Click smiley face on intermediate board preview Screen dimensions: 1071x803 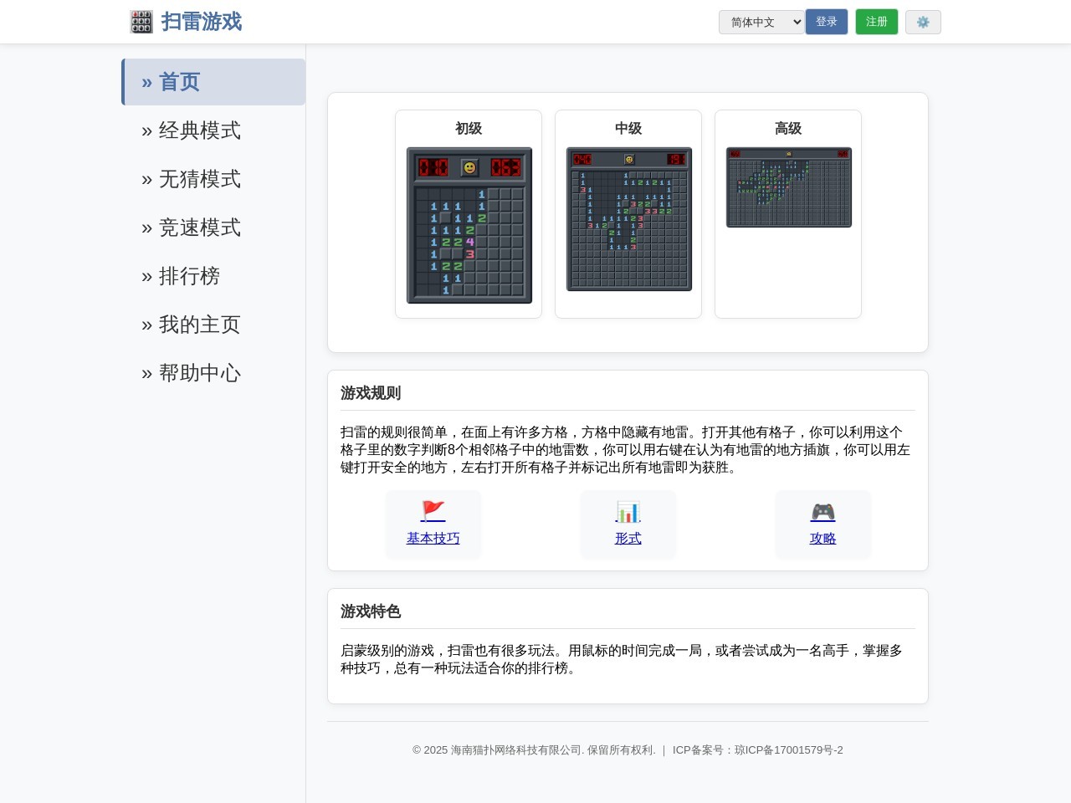tap(629, 160)
